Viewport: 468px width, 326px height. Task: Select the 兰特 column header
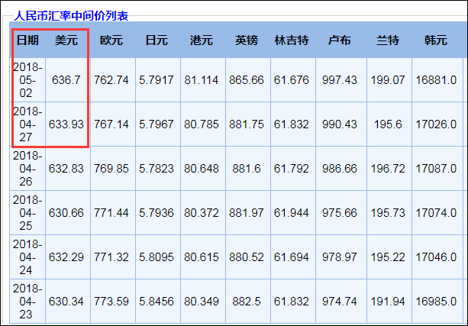[x=387, y=40]
